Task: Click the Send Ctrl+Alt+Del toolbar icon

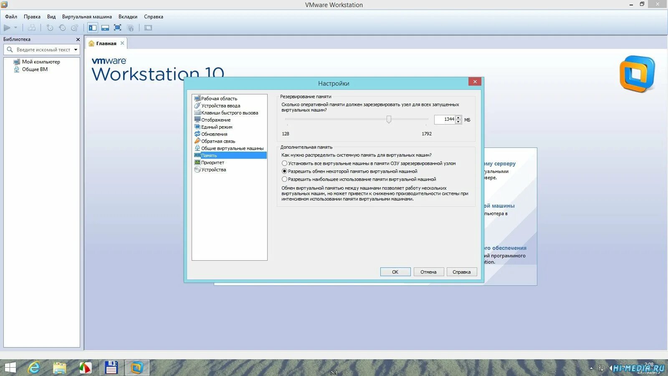Action: [32, 28]
